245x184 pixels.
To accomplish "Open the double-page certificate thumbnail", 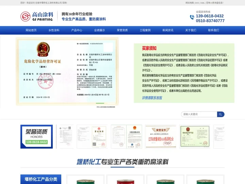I will coord(126,137).
